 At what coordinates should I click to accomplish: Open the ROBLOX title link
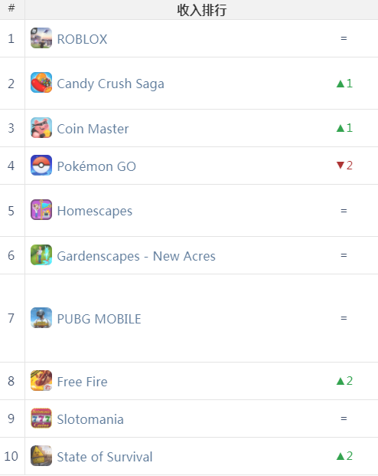pos(82,39)
